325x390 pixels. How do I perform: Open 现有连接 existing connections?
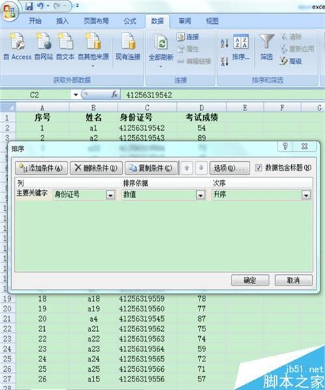point(128,47)
